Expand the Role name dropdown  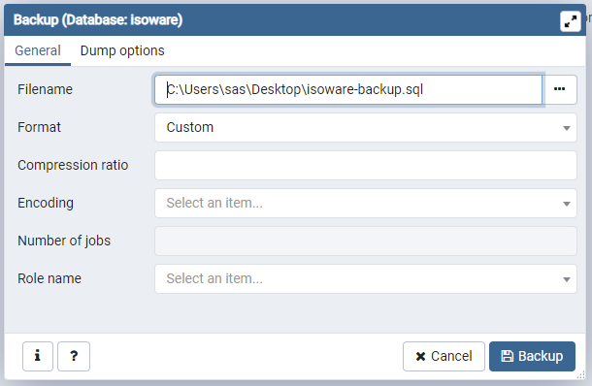(x=366, y=279)
